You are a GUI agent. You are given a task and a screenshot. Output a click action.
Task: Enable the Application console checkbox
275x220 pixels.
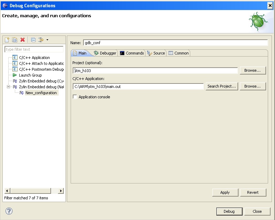coord(75,97)
